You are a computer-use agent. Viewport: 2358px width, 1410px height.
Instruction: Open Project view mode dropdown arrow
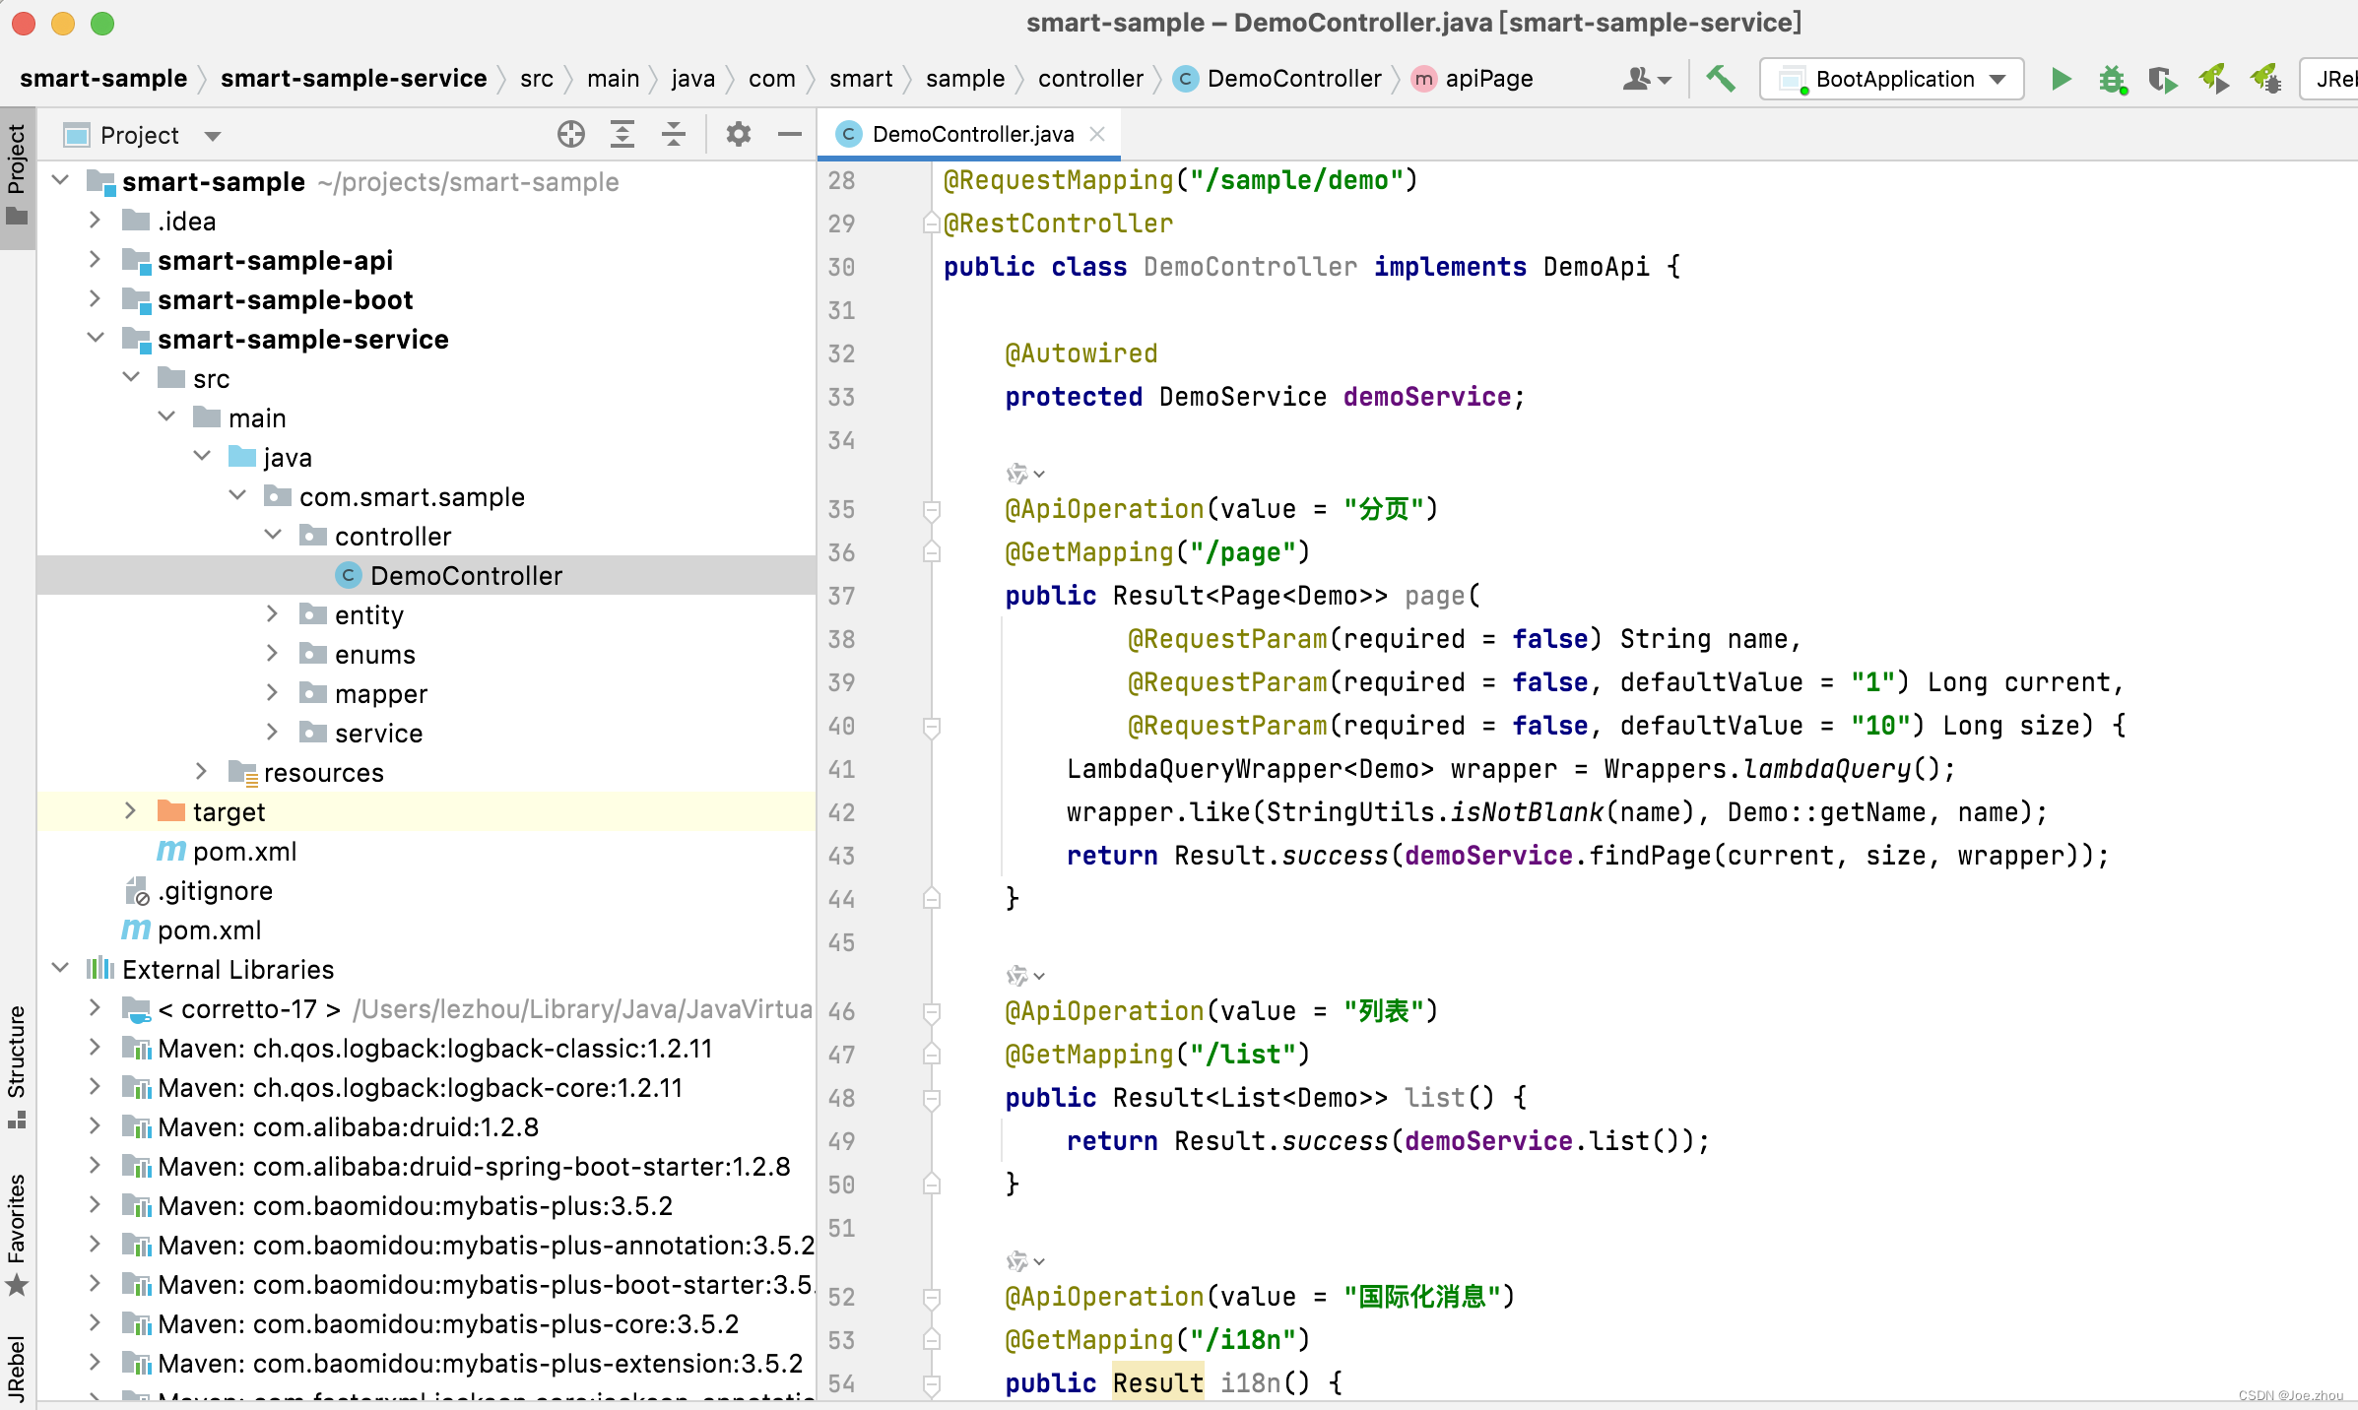[x=213, y=136]
